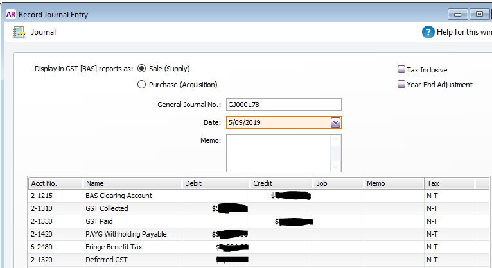Open the blue Help question mark icon

428,32
